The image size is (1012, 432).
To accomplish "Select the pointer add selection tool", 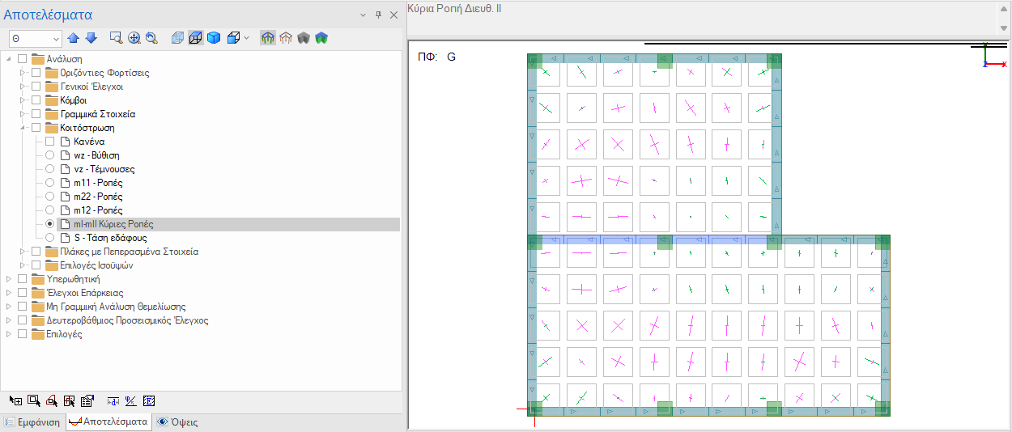I will click(x=15, y=400).
